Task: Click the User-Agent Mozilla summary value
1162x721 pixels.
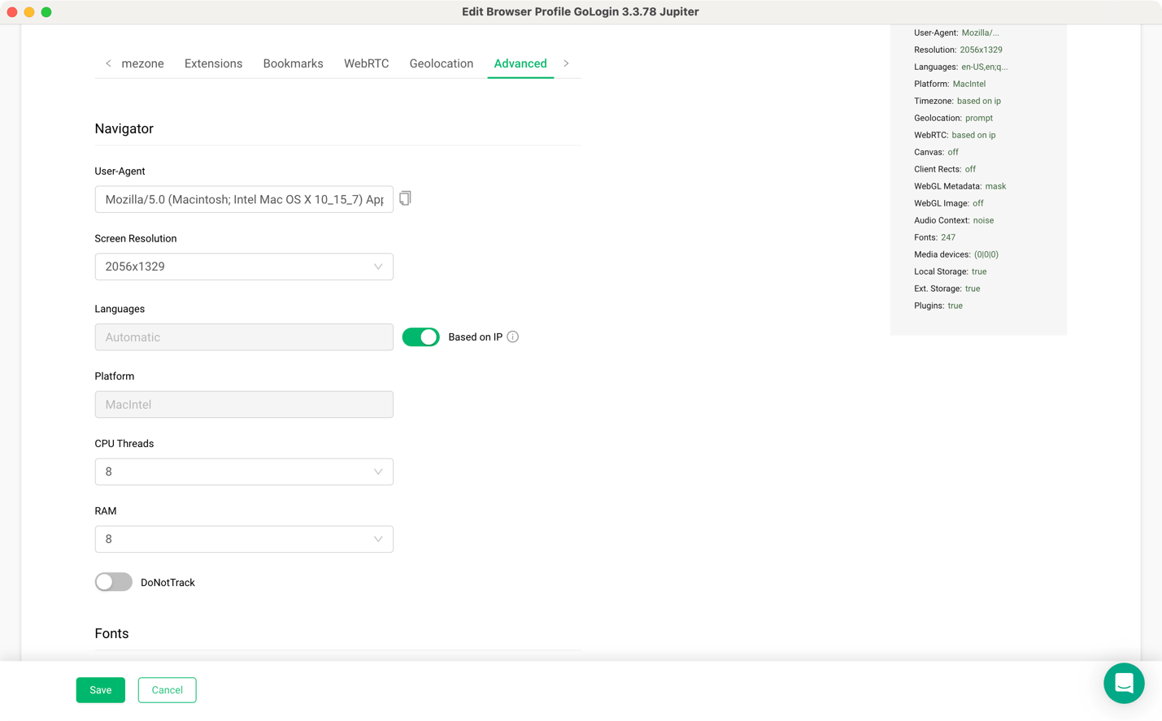Action: point(981,33)
